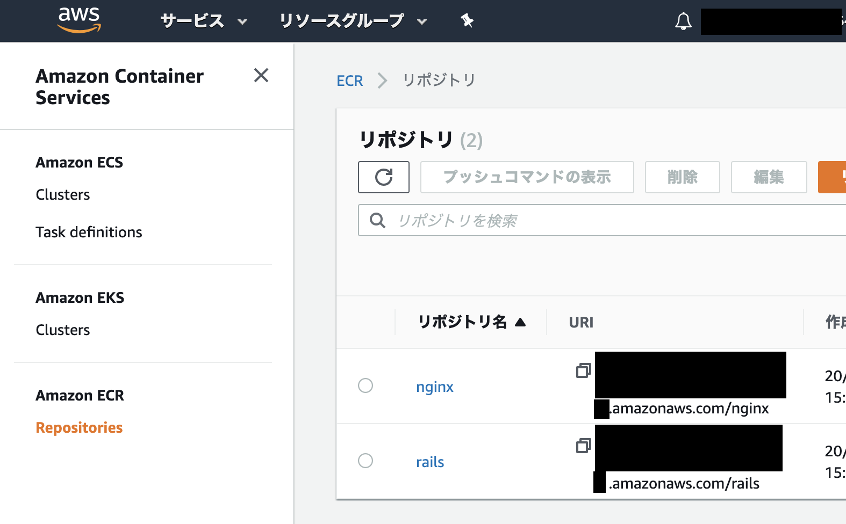The height and width of the screenshot is (524, 846).
Task: Open the notifications bell
Action: 683,21
